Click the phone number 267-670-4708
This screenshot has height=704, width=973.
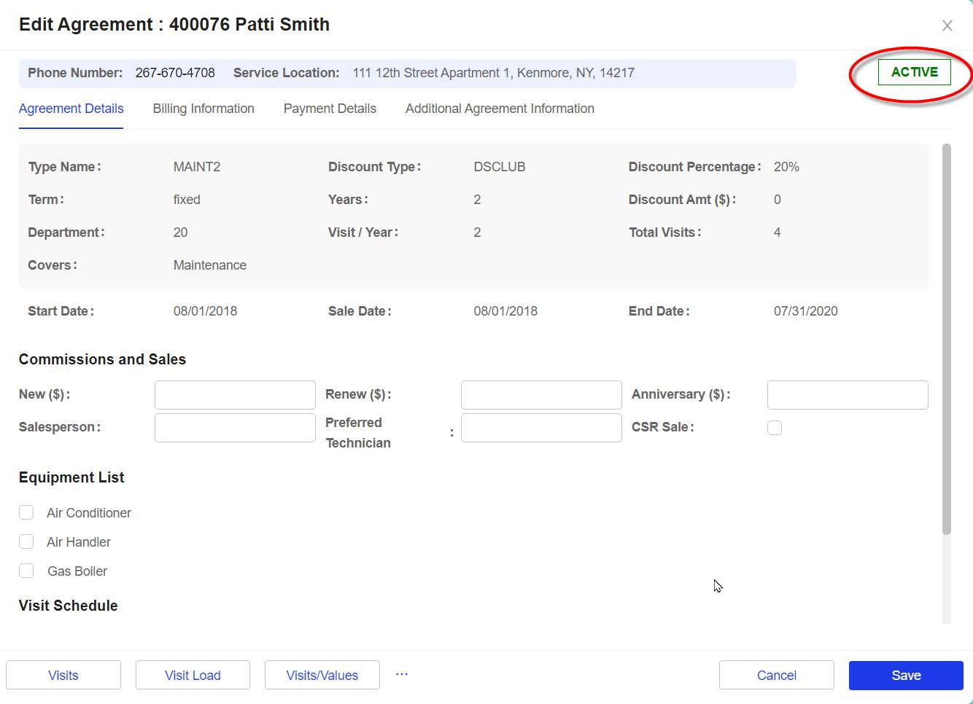point(175,73)
